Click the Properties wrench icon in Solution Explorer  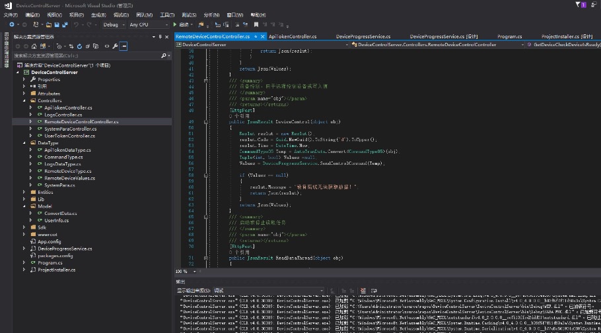[x=115, y=46]
